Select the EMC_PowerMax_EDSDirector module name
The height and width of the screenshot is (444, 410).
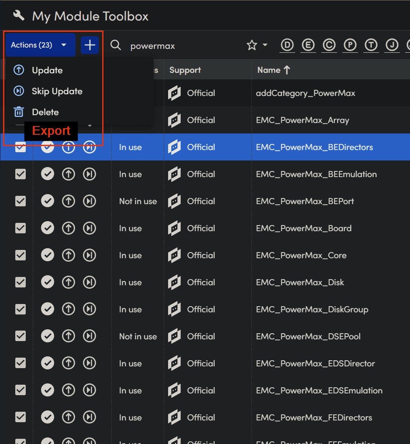(315, 364)
